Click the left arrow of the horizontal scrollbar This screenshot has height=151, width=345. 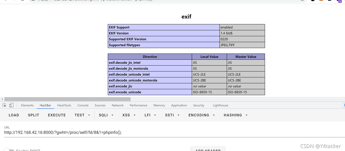[x=2, y=99]
